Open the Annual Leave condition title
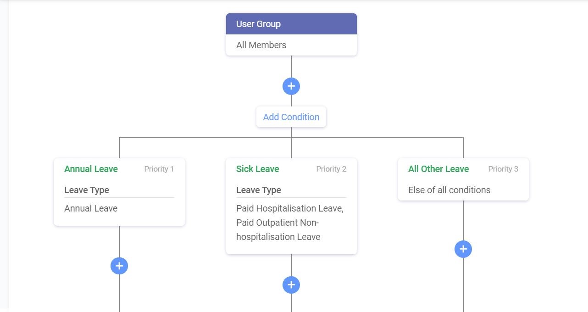Viewport: 588px width, 312px height. pos(91,169)
